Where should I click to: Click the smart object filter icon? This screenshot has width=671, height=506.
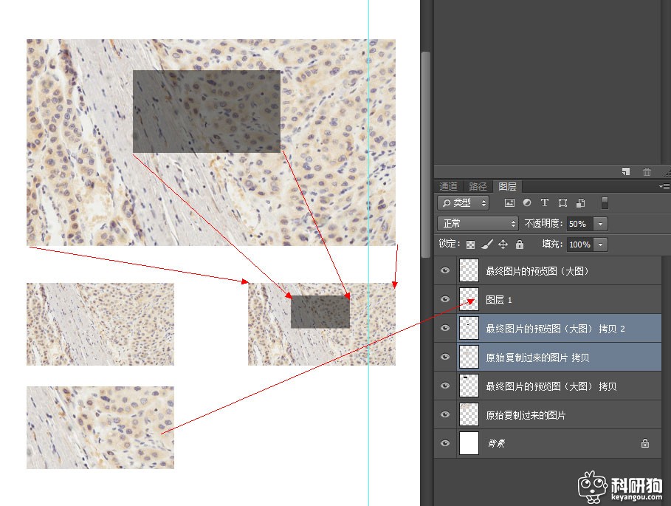point(580,203)
